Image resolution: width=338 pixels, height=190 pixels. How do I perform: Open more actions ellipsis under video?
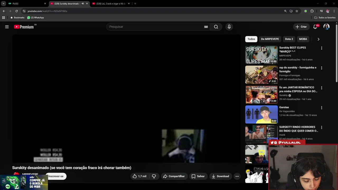(237, 176)
